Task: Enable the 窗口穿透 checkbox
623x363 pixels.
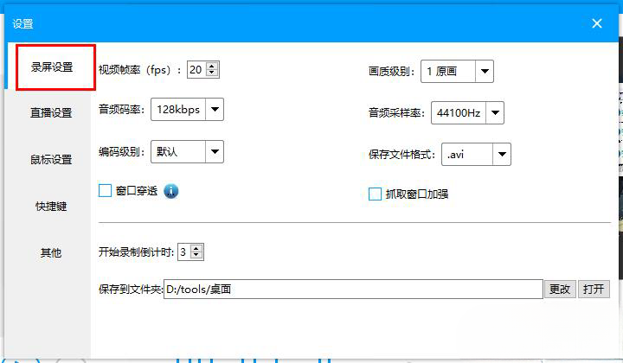Action: (x=105, y=190)
